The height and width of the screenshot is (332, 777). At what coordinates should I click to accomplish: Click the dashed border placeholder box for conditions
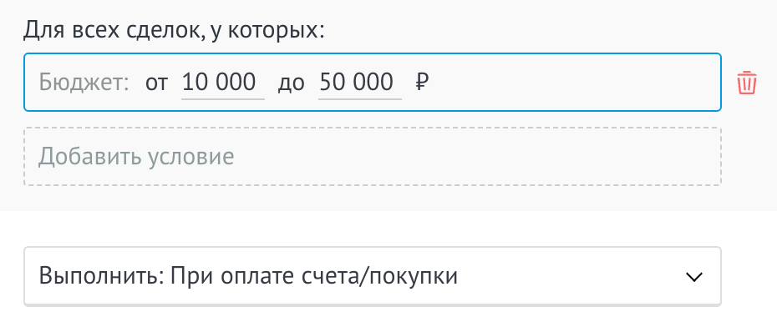click(372, 156)
